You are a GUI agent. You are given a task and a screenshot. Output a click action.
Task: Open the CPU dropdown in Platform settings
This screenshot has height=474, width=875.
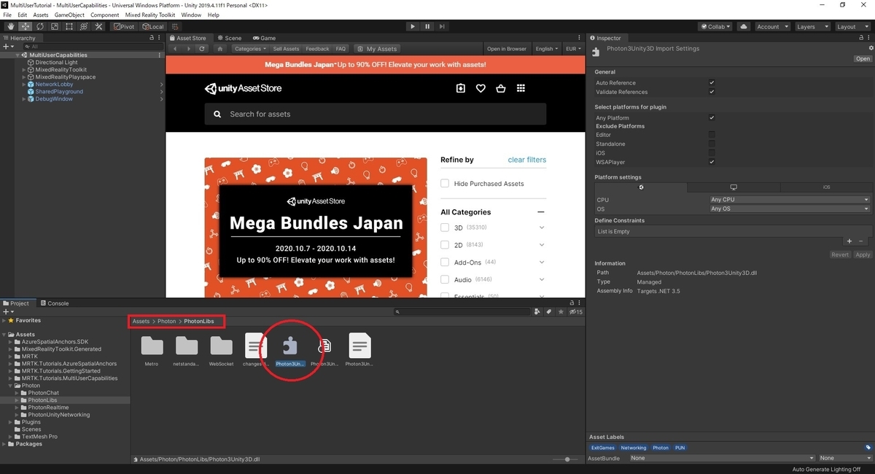coord(790,200)
